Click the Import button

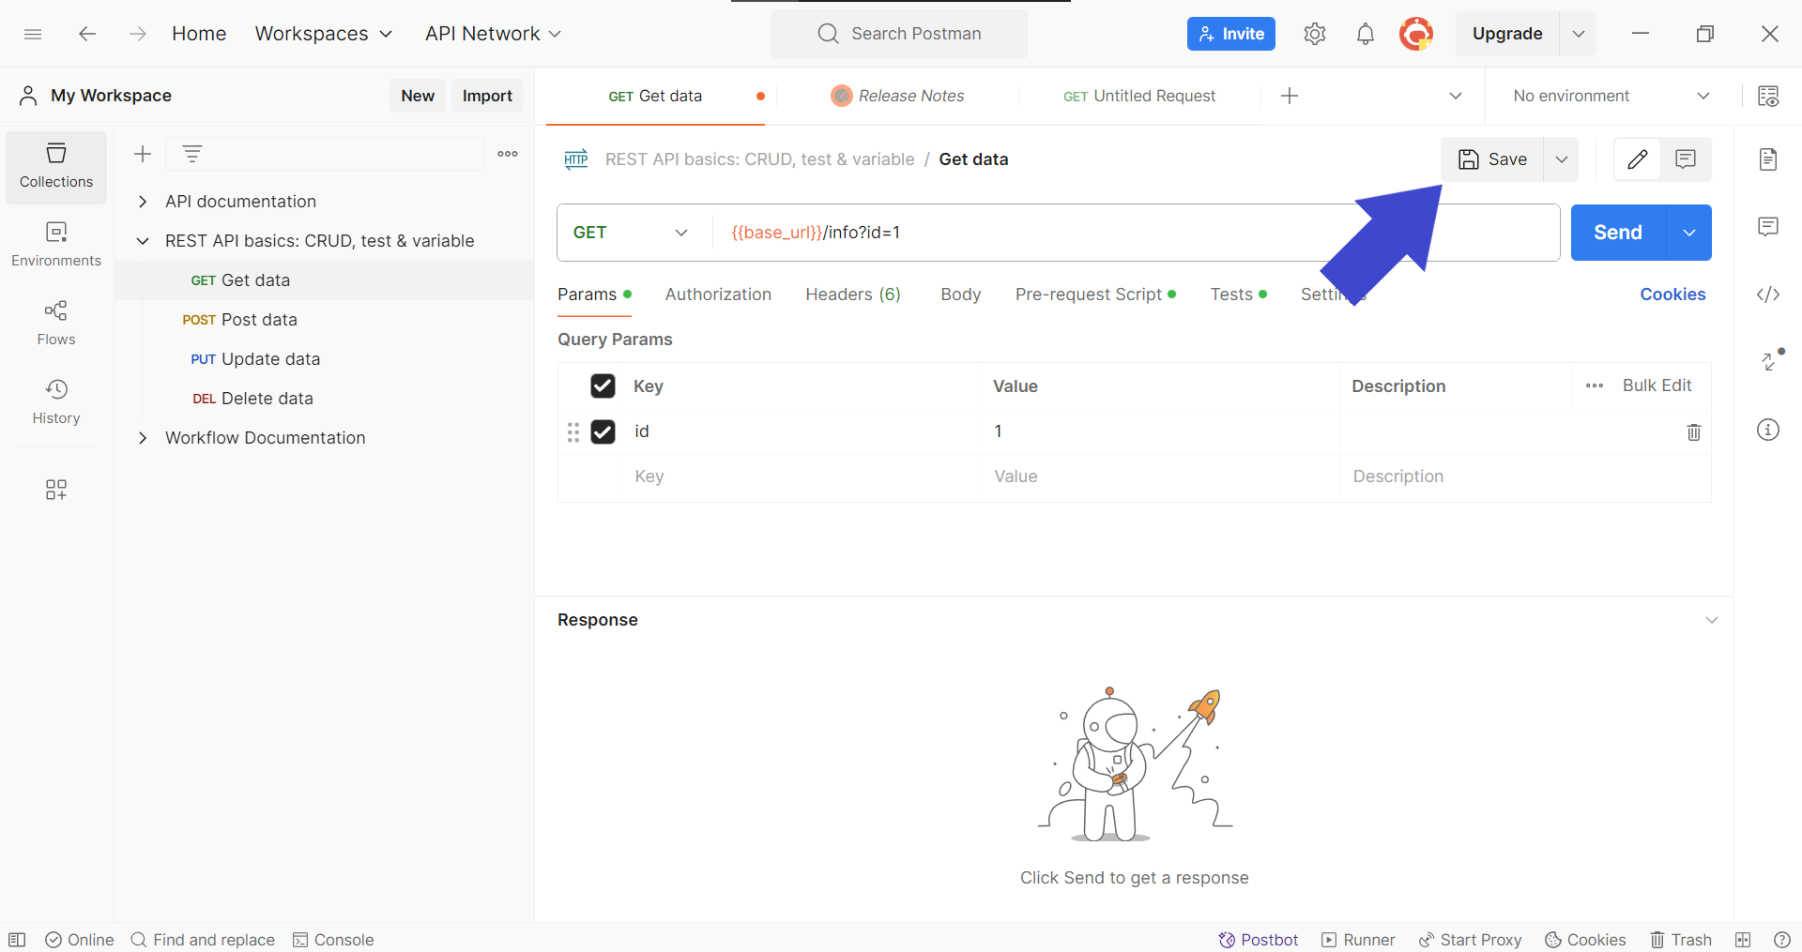487,96
